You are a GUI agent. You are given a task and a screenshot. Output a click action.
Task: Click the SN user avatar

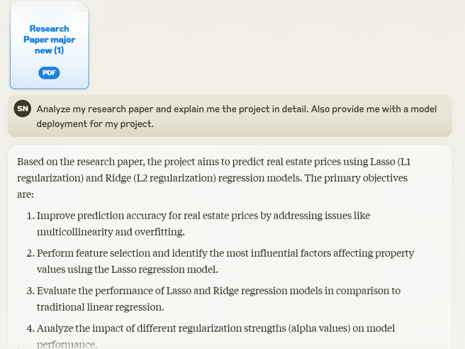pyautogui.click(x=22, y=108)
